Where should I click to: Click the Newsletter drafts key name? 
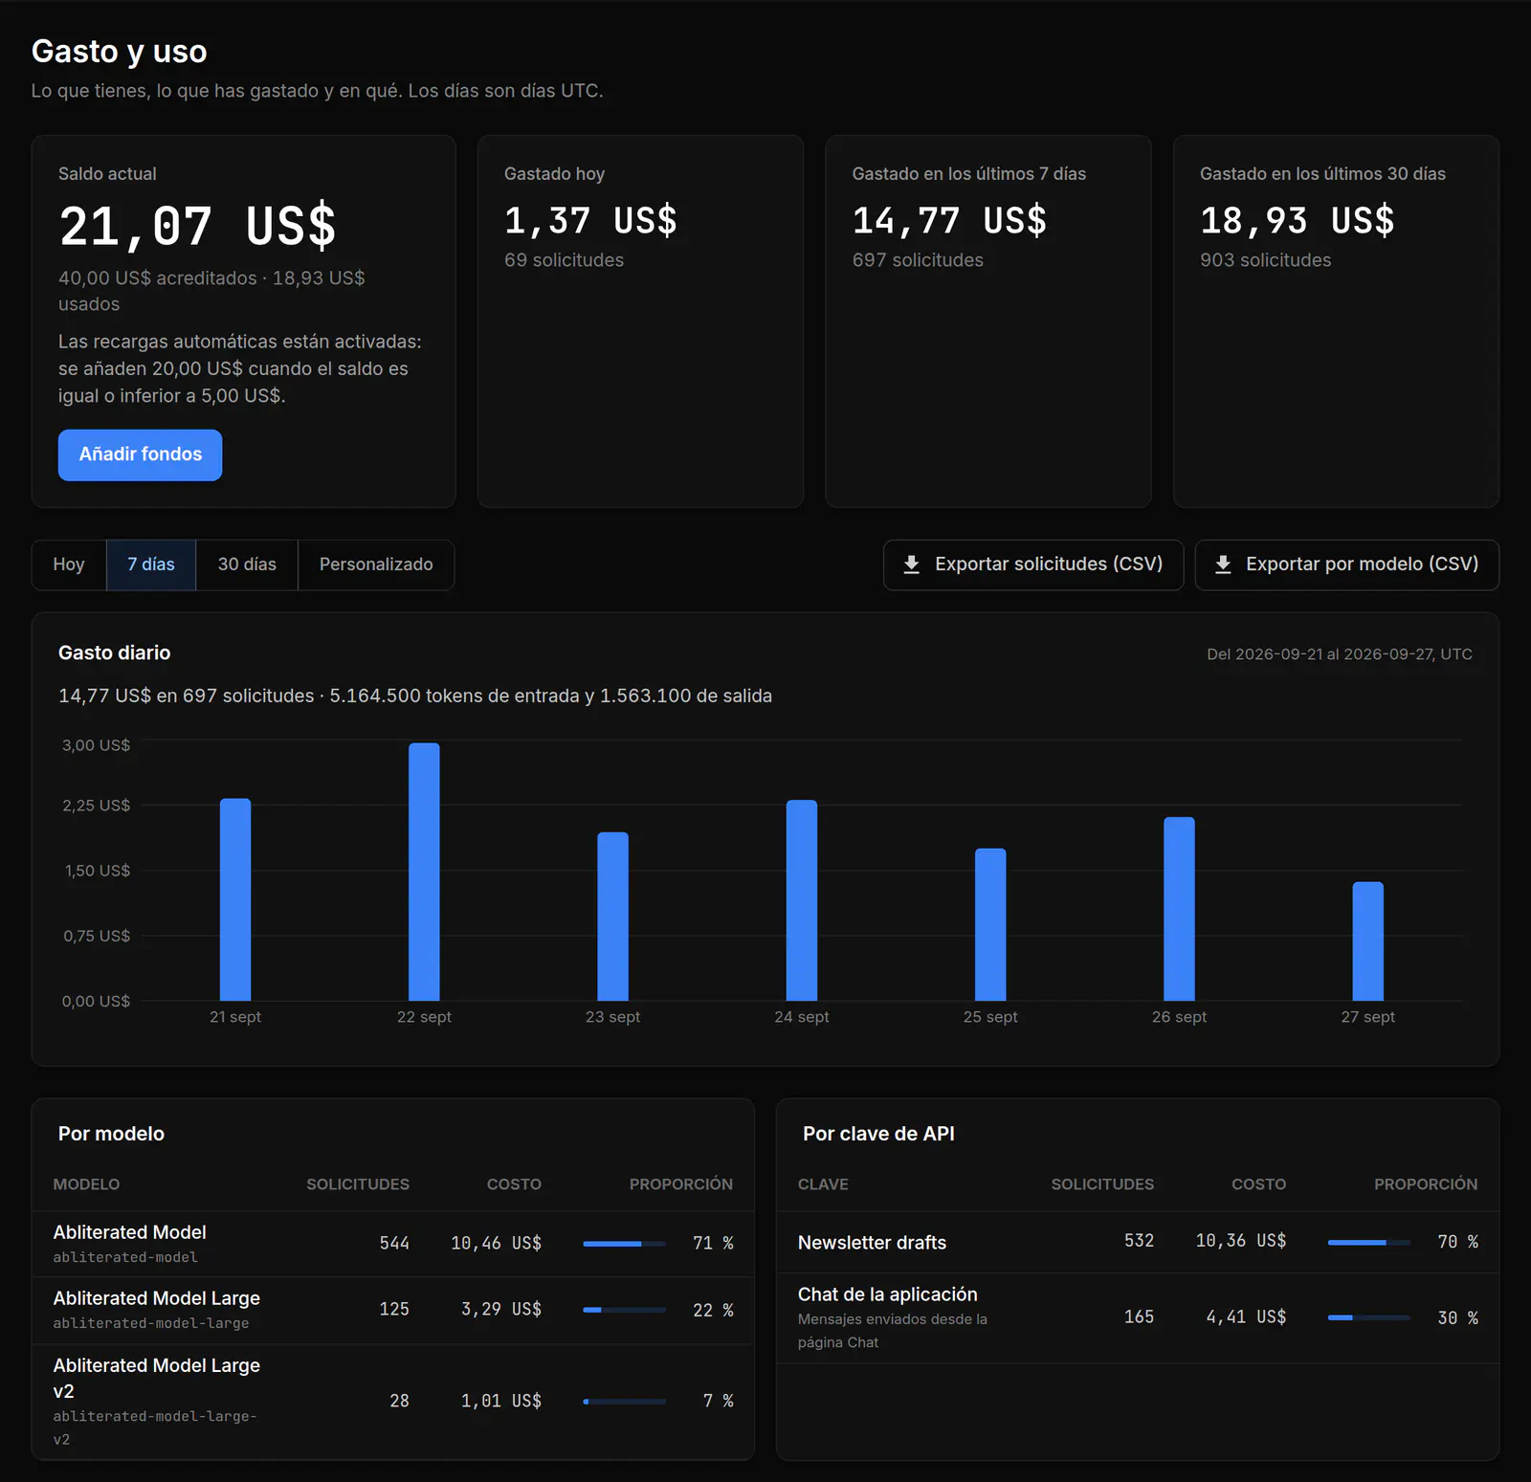tap(872, 1242)
